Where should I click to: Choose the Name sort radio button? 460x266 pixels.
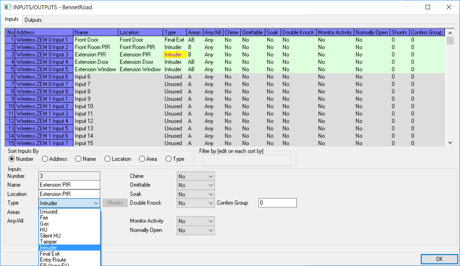pyautogui.click(x=78, y=159)
